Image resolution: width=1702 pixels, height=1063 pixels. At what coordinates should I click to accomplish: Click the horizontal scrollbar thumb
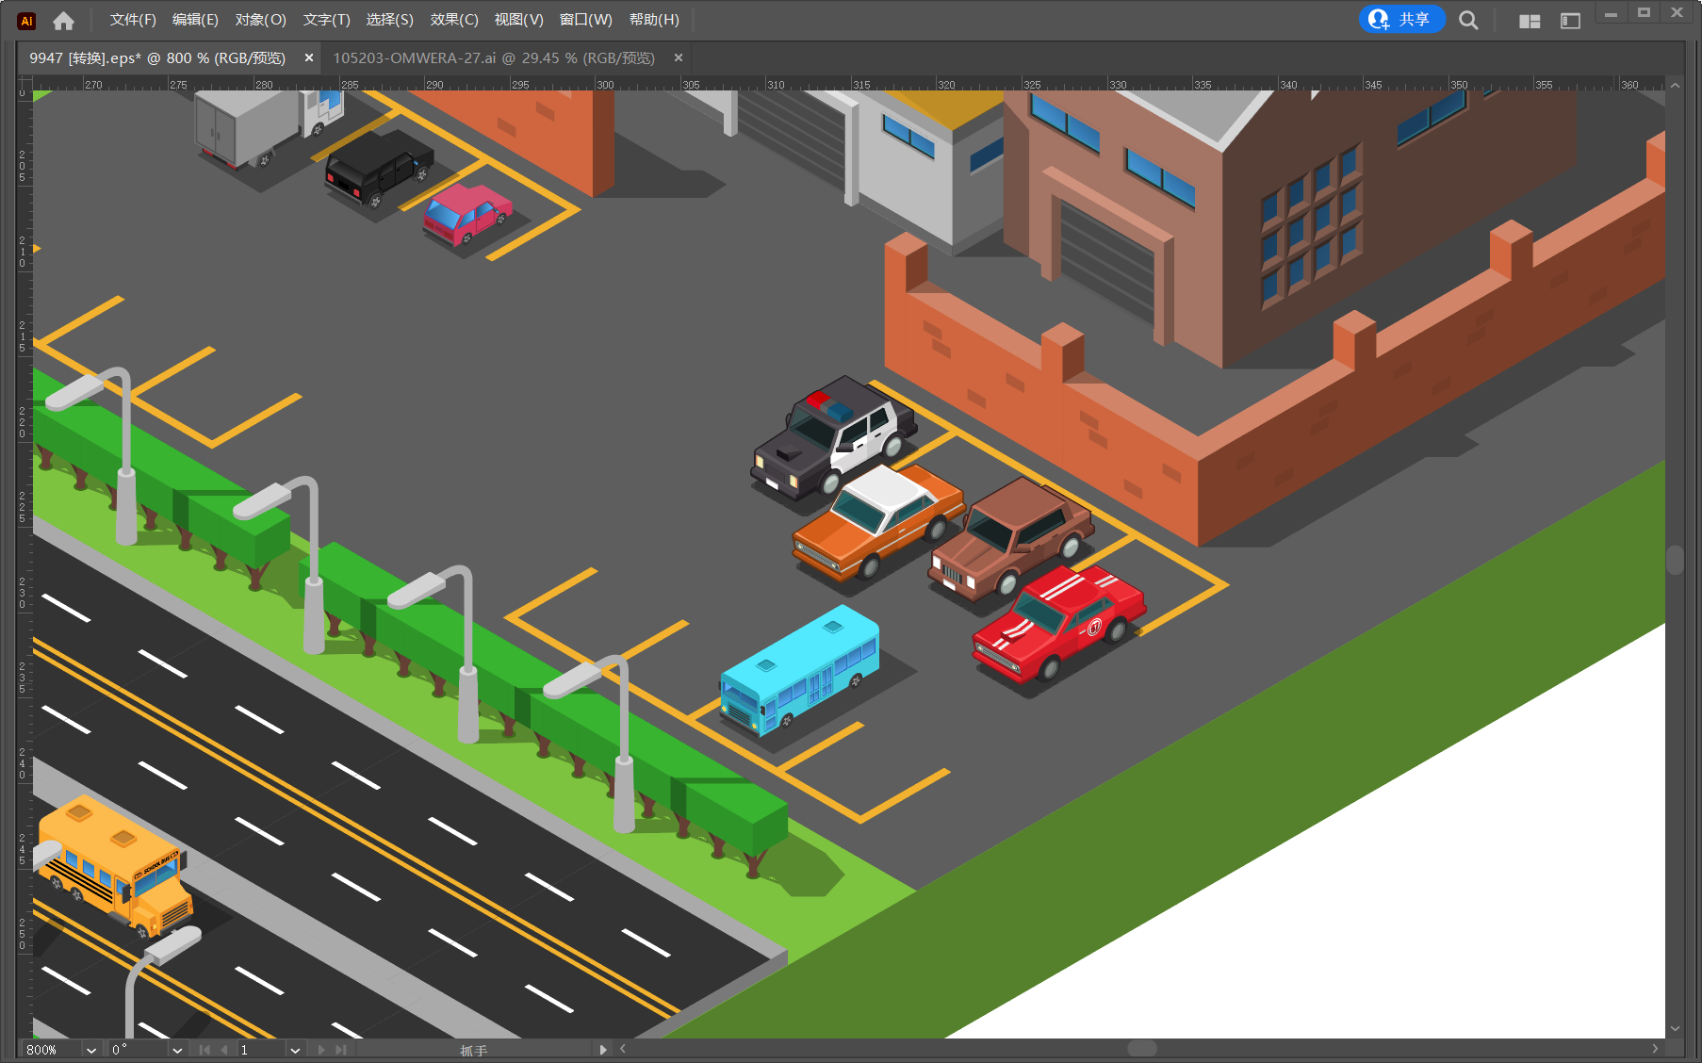pyautogui.click(x=1142, y=1049)
